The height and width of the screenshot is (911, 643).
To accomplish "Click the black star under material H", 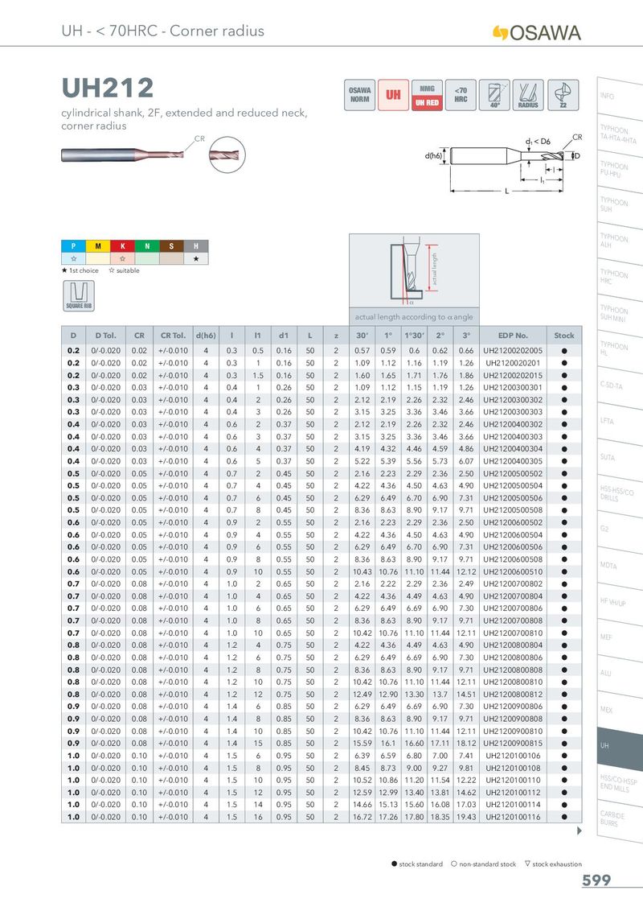I will coord(196,258).
